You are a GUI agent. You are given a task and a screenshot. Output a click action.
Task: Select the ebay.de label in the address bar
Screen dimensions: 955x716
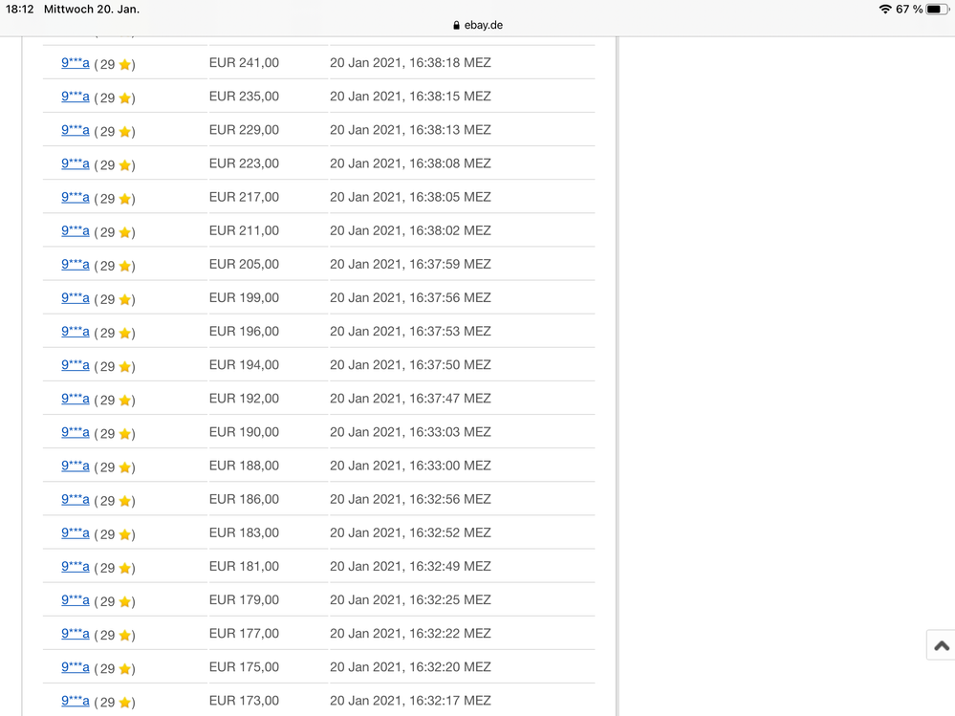click(483, 25)
